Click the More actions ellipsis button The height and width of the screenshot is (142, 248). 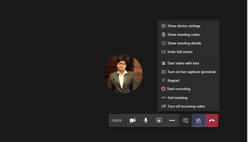pos(172,120)
